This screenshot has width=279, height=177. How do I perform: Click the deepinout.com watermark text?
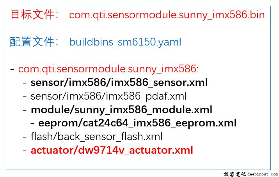click(262, 174)
